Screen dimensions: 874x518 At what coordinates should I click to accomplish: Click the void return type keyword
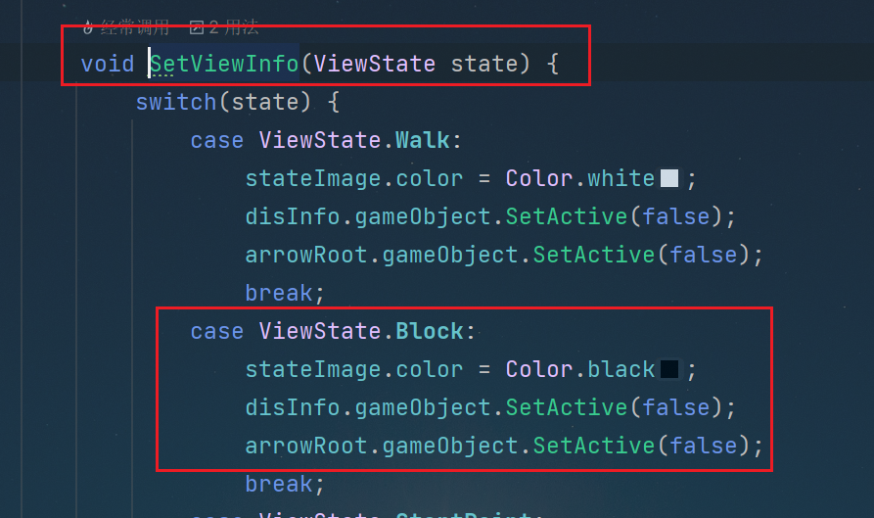[x=108, y=64]
